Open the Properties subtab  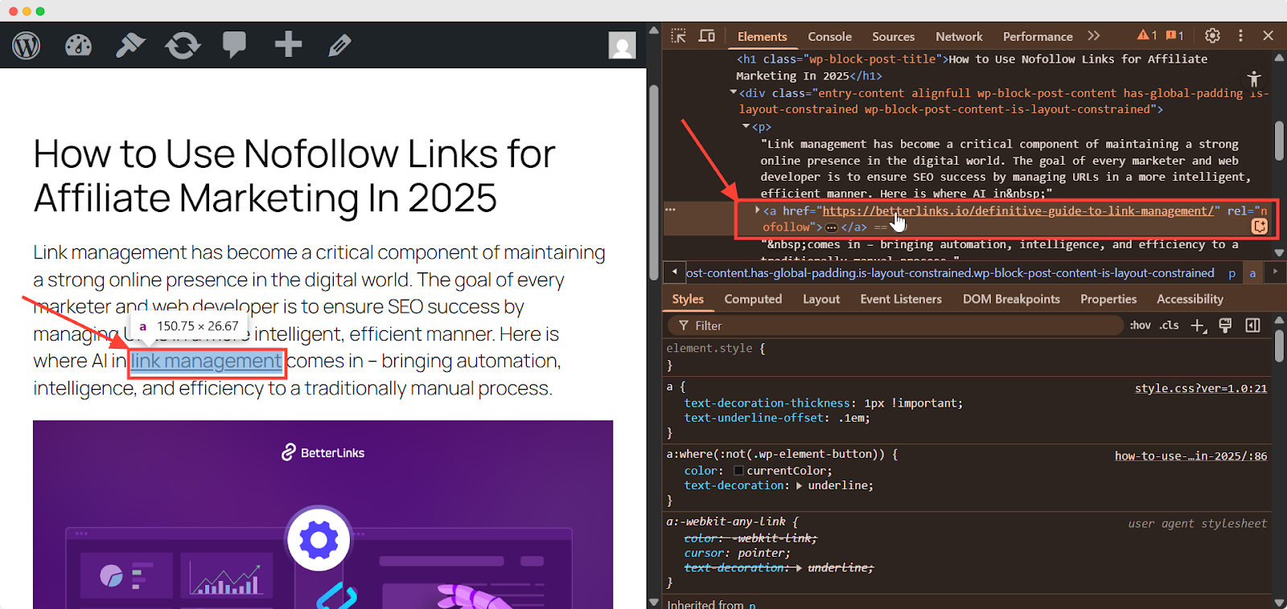click(1108, 299)
